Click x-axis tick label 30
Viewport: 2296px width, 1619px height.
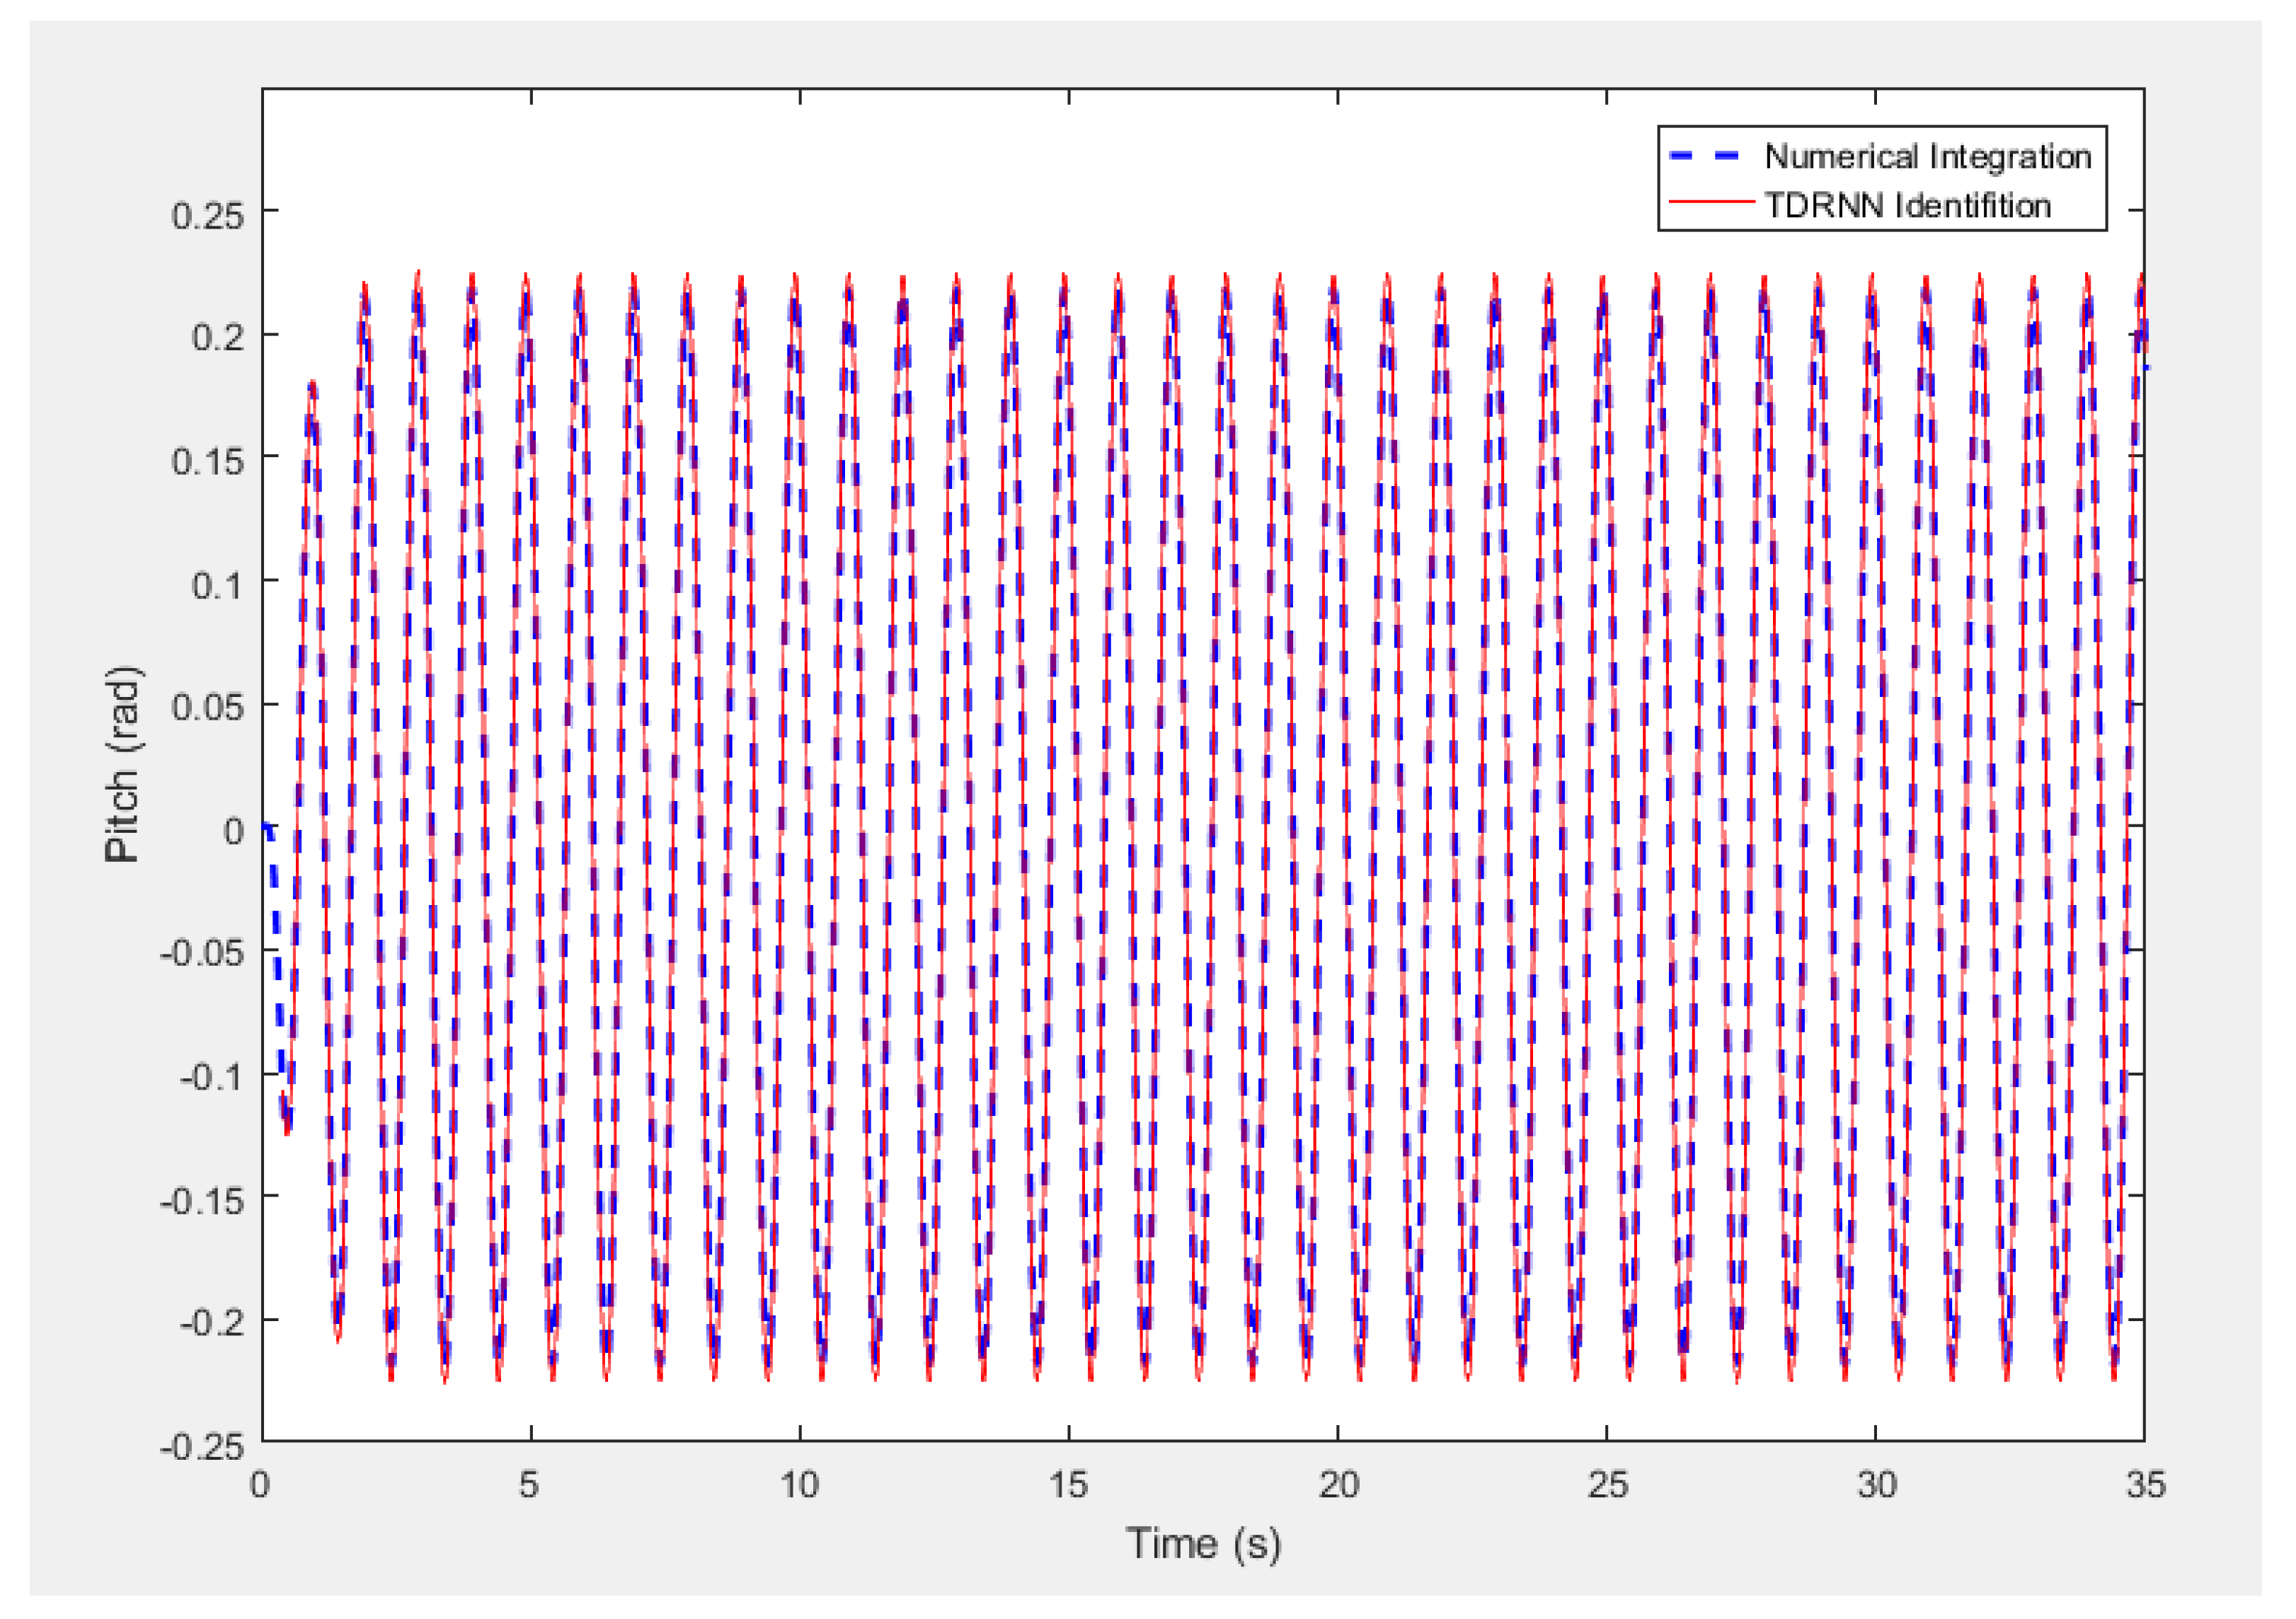1876,1485
